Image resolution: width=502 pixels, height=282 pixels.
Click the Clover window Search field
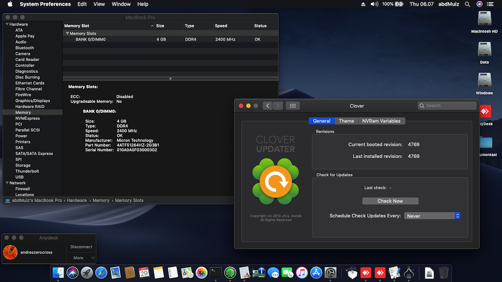click(x=447, y=106)
